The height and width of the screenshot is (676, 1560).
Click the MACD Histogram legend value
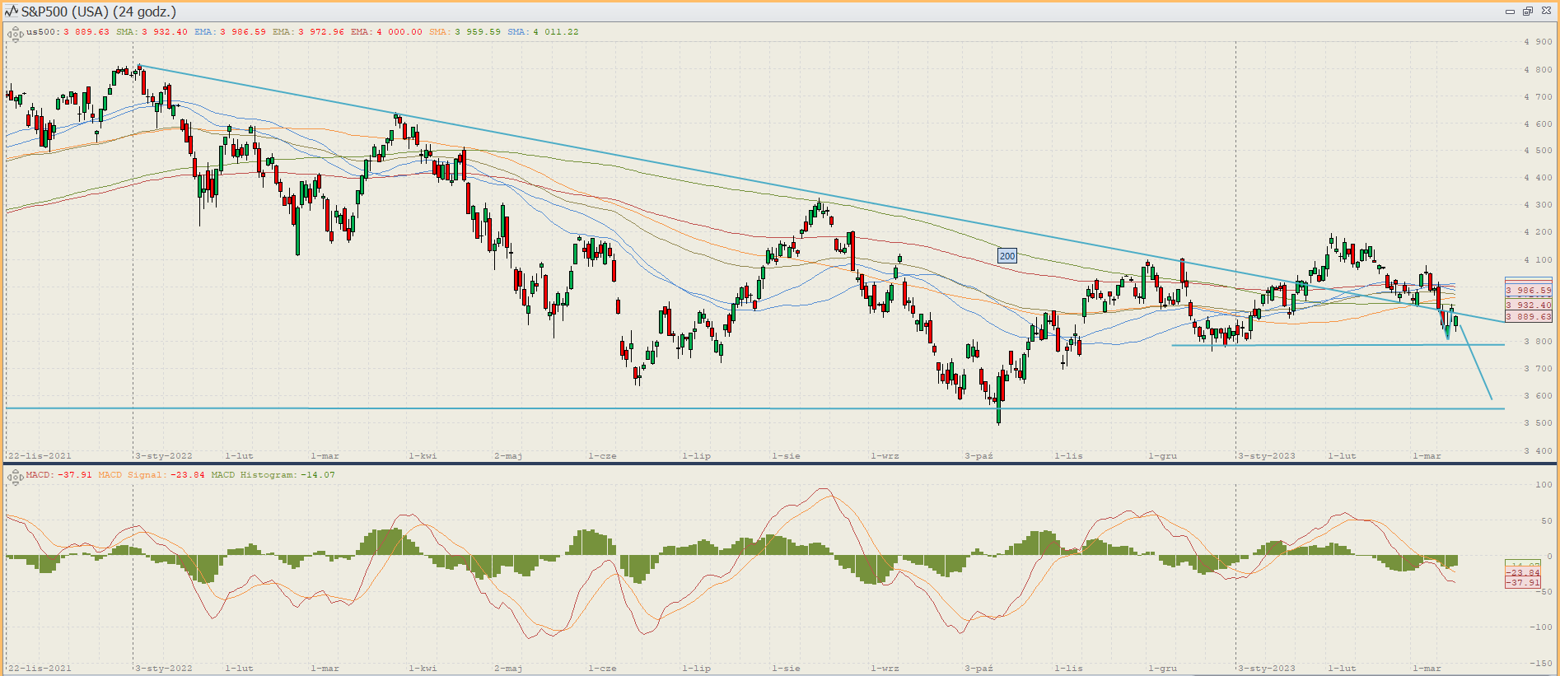tap(317, 475)
